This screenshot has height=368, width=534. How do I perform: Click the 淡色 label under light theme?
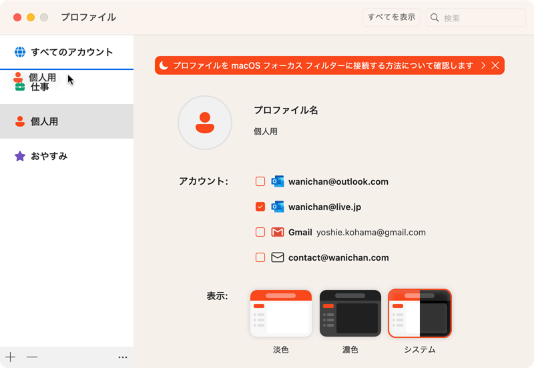(281, 349)
